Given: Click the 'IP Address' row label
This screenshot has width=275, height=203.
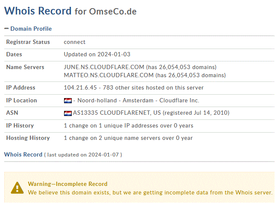Looking at the screenshot, I should click(20, 87).
